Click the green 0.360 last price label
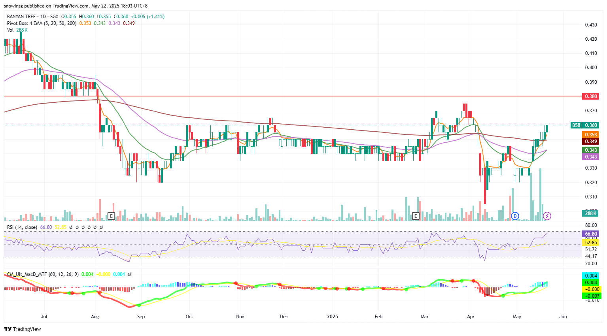The height and width of the screenshot is (336, 607). (x=591, y=125)
